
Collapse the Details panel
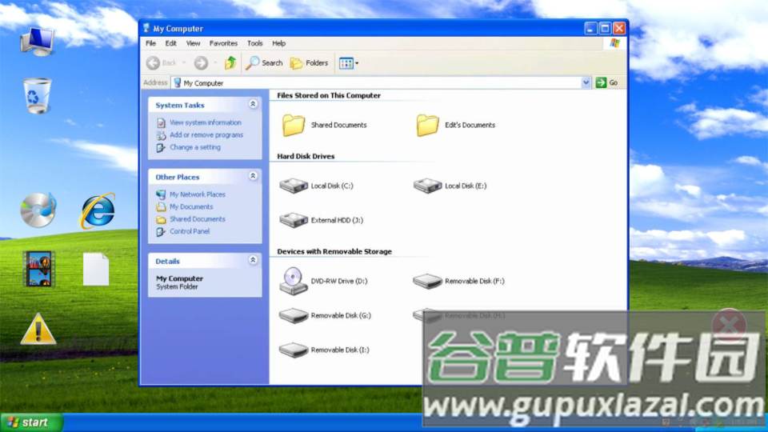click(x=253, y=261)
